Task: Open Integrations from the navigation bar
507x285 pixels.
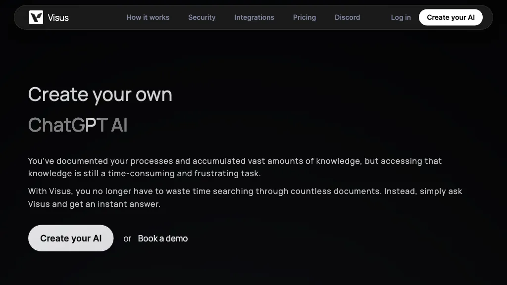Action: pos(254,17)
